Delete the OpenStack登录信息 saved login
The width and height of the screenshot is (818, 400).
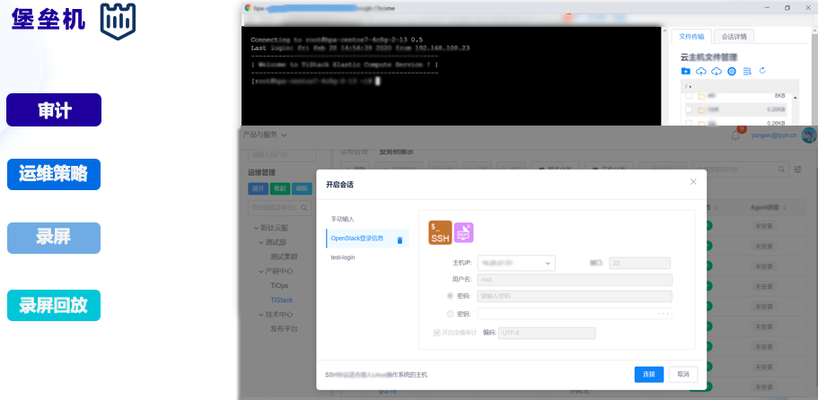400,240
